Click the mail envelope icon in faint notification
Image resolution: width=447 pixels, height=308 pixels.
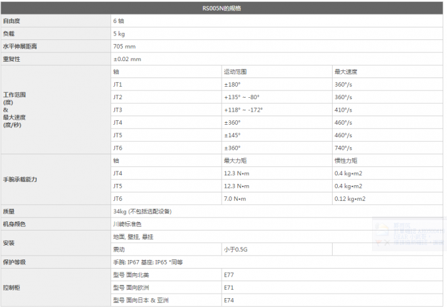[382, 231]
